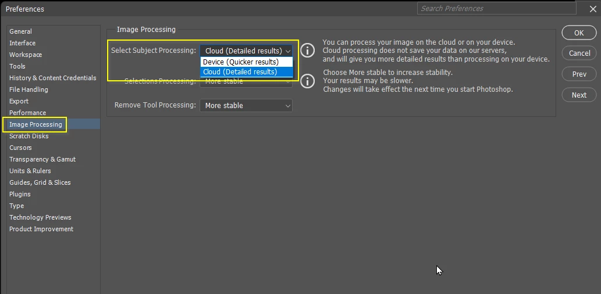Select Units & Rulers category

pyautogui.click(x=30, y=171)
